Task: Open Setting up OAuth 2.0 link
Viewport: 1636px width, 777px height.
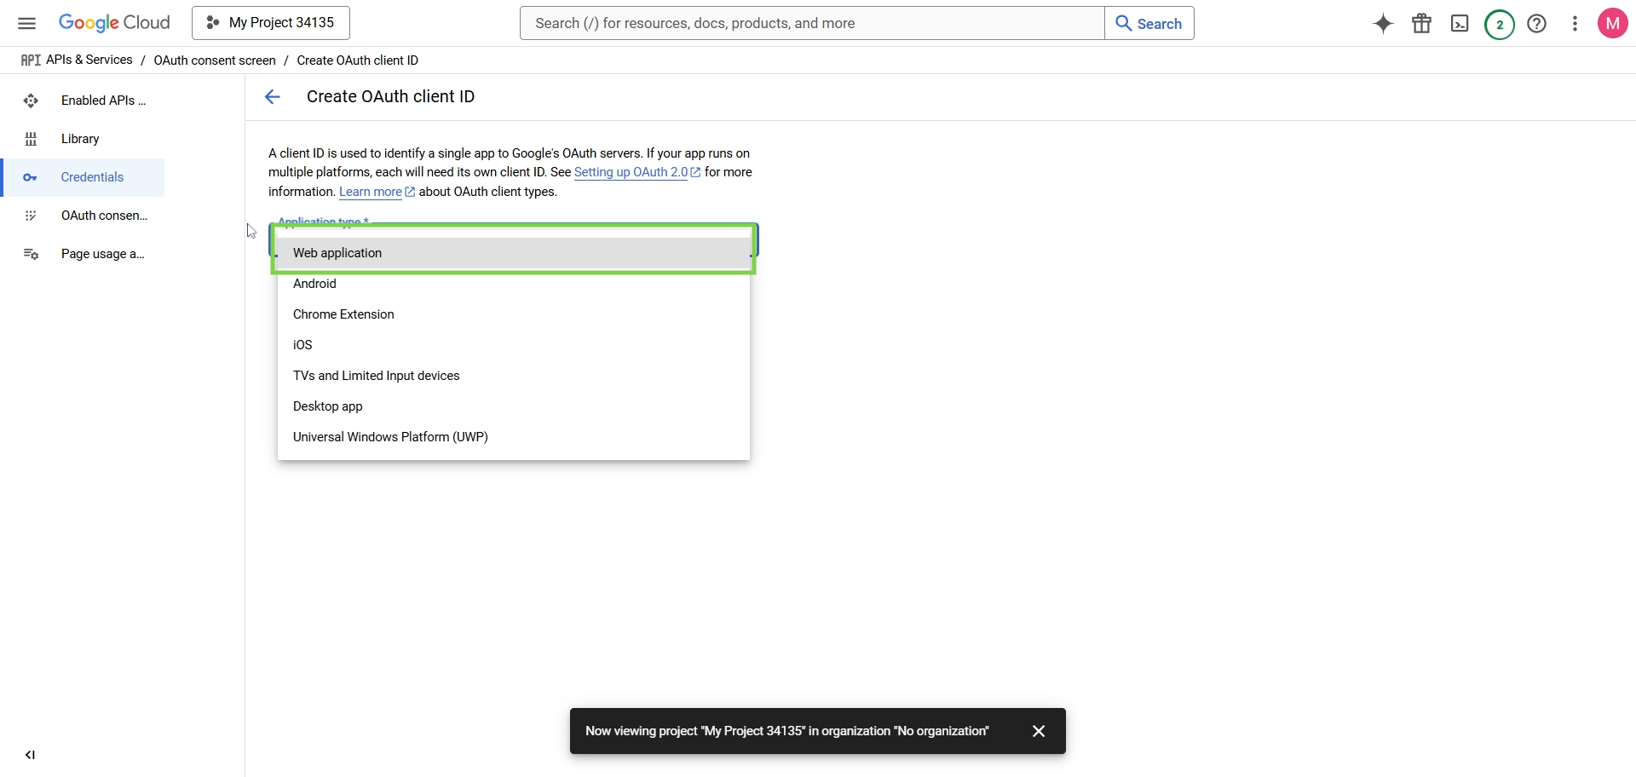Action: point(637,172)
